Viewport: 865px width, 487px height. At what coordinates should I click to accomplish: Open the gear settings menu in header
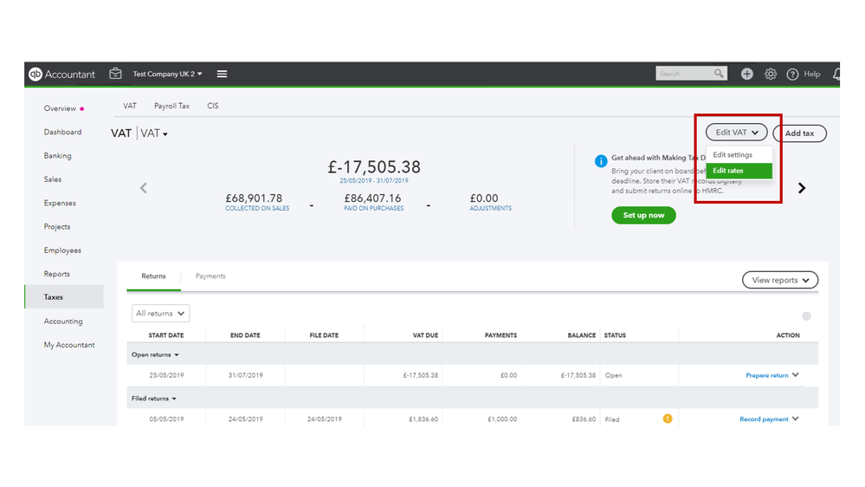770,74
